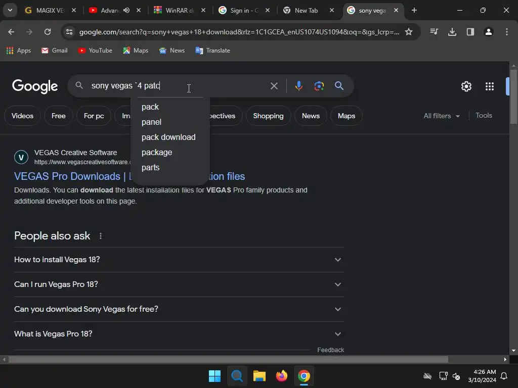The image size is (518, 388).
Task: Go back to the previous page
Action: 11,32
